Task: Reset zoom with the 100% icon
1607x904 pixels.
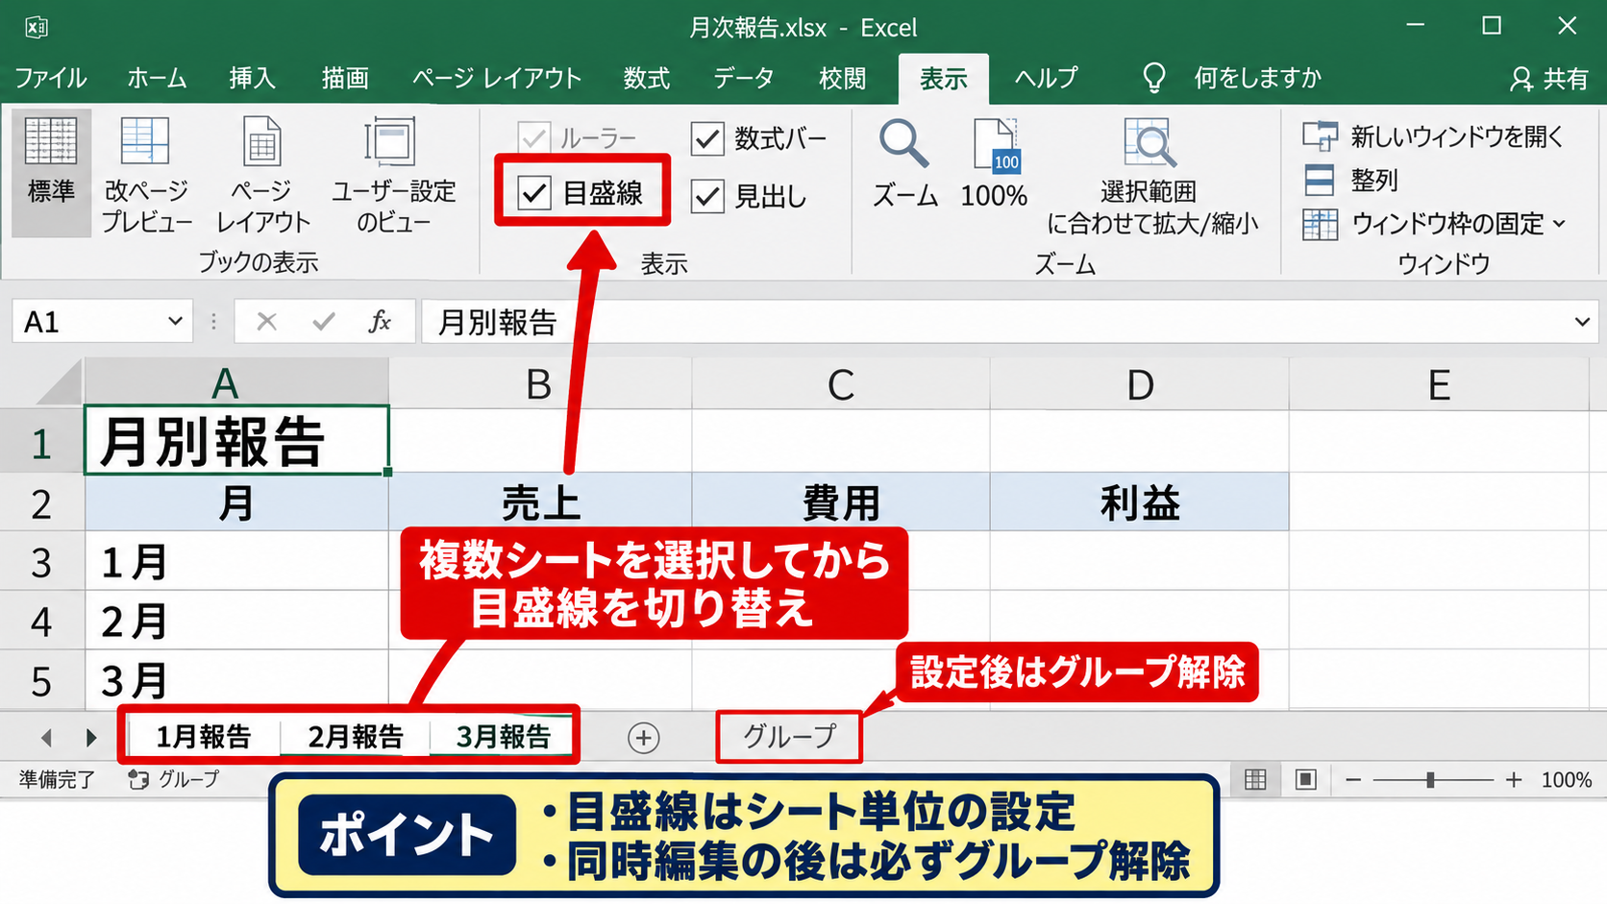Action: 995,163
